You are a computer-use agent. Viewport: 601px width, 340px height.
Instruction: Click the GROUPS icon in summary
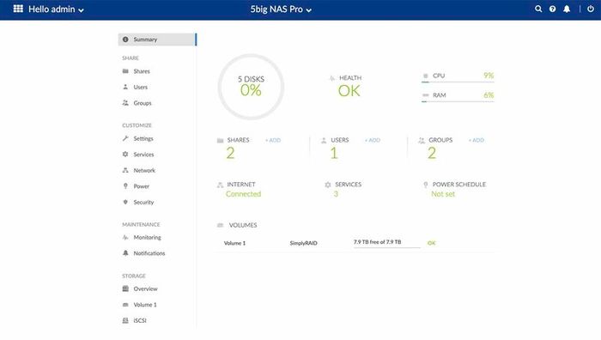tap(422, 141)
